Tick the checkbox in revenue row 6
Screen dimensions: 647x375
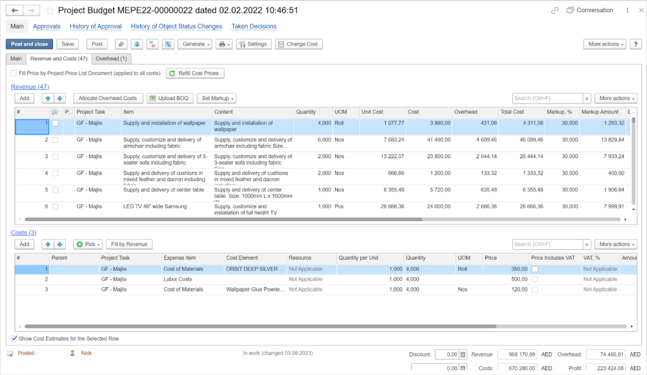(56, 207)
